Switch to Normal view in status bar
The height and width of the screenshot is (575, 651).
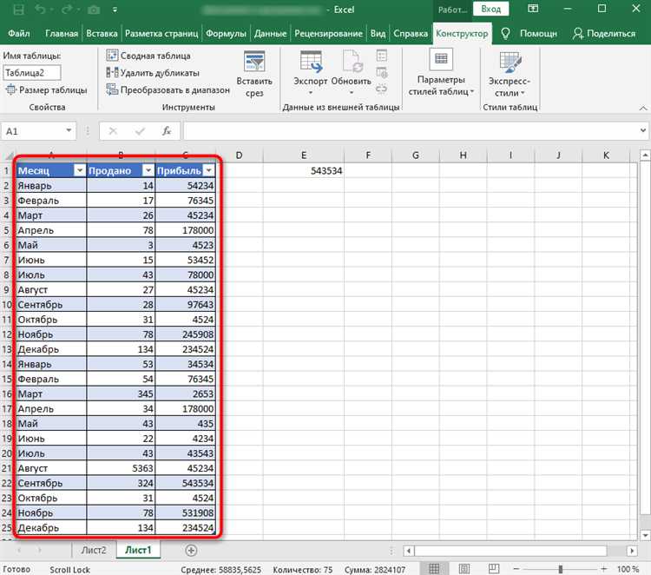tap(434, 569)
